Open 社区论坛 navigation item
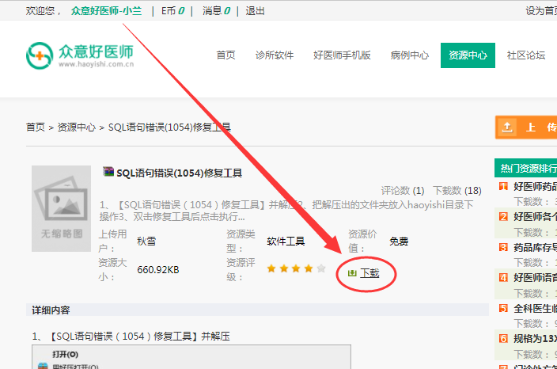 tap(526, 55)
